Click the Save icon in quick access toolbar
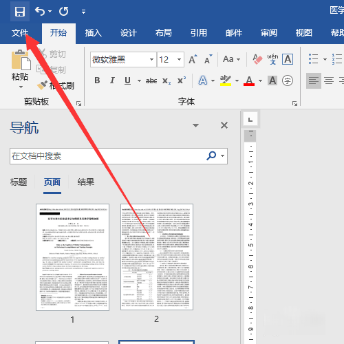This screenshot has height=344, width=344. coord(20,11)
